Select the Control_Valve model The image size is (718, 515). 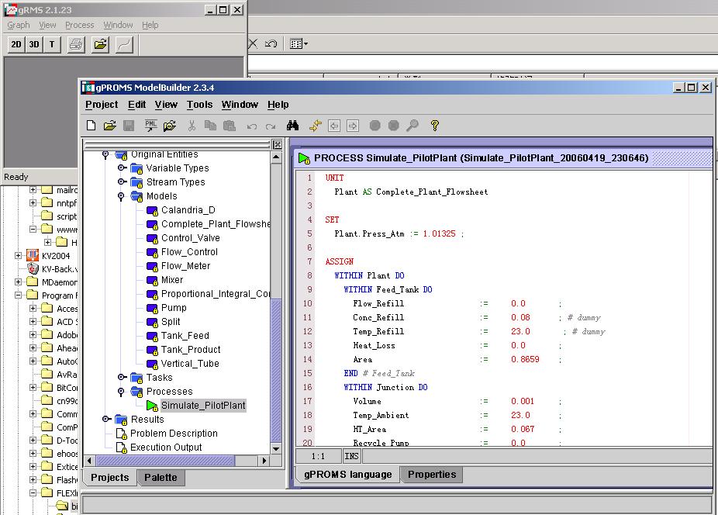click(x=191, y=238)
